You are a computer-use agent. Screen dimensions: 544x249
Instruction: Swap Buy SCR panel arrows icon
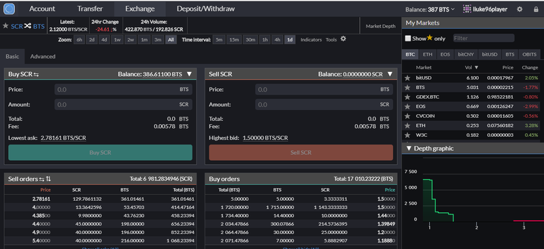[x=37, y=74]
